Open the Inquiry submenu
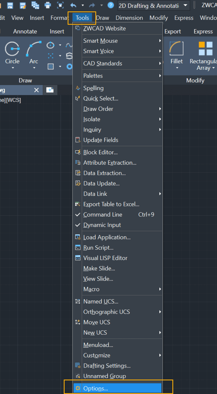 coord(118,130)
